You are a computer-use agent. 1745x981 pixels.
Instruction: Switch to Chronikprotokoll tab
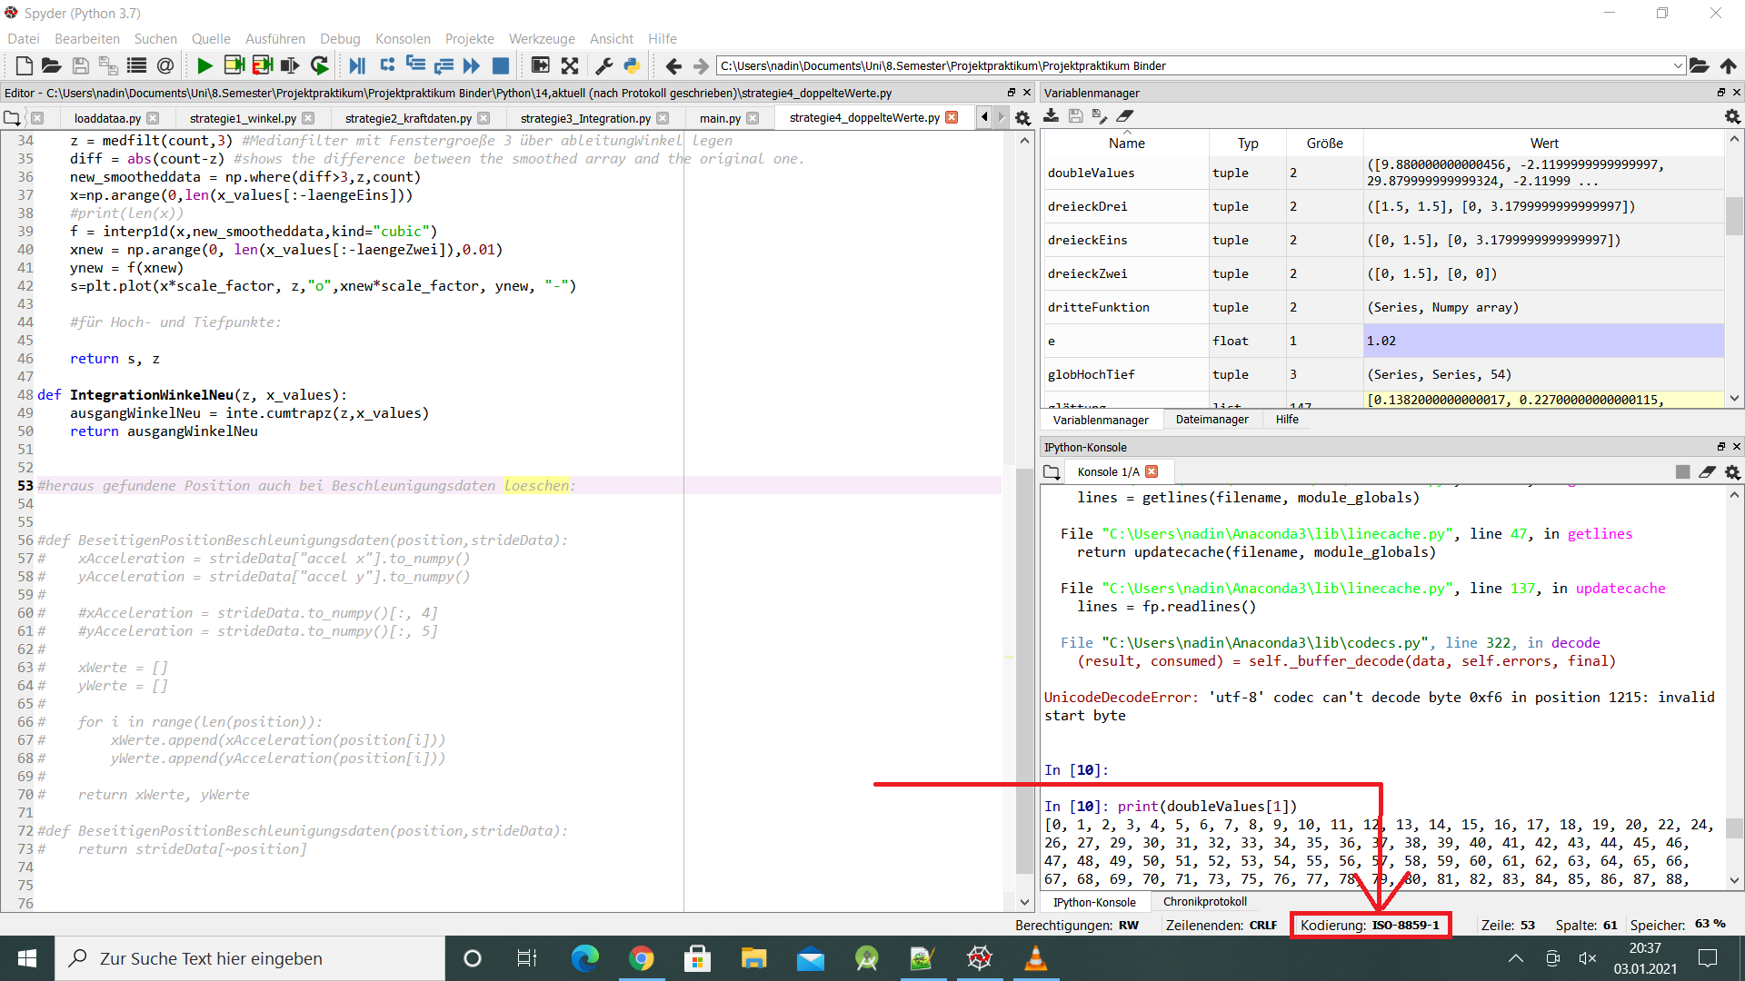1205,902
